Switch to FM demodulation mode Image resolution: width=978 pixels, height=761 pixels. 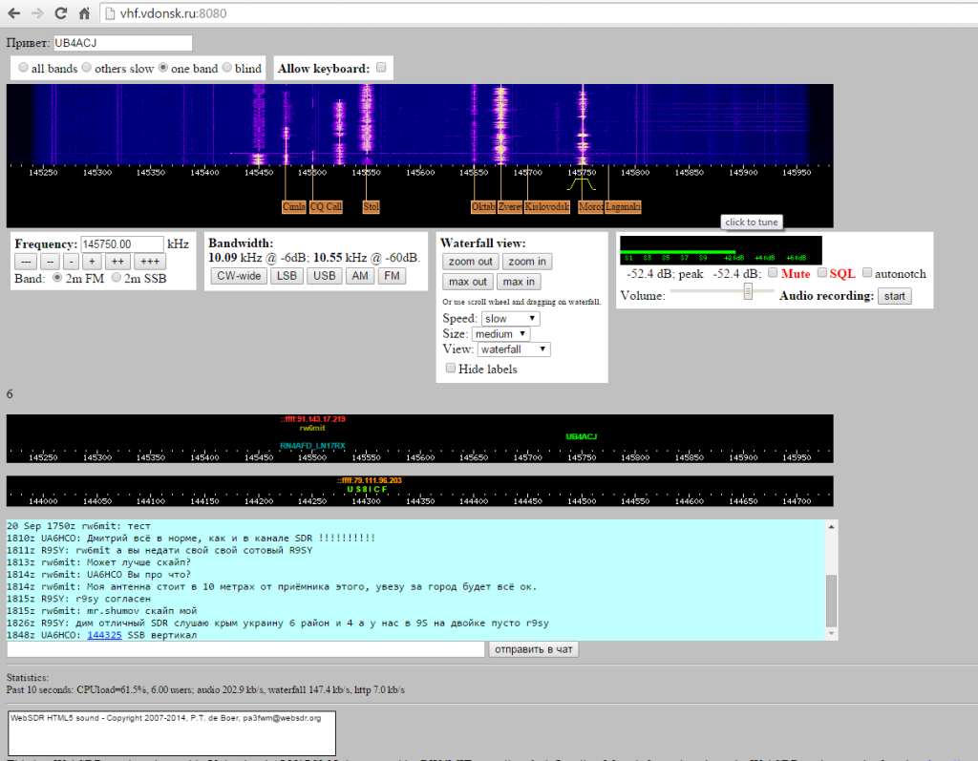pyautogui.click(x=392, y=276)
